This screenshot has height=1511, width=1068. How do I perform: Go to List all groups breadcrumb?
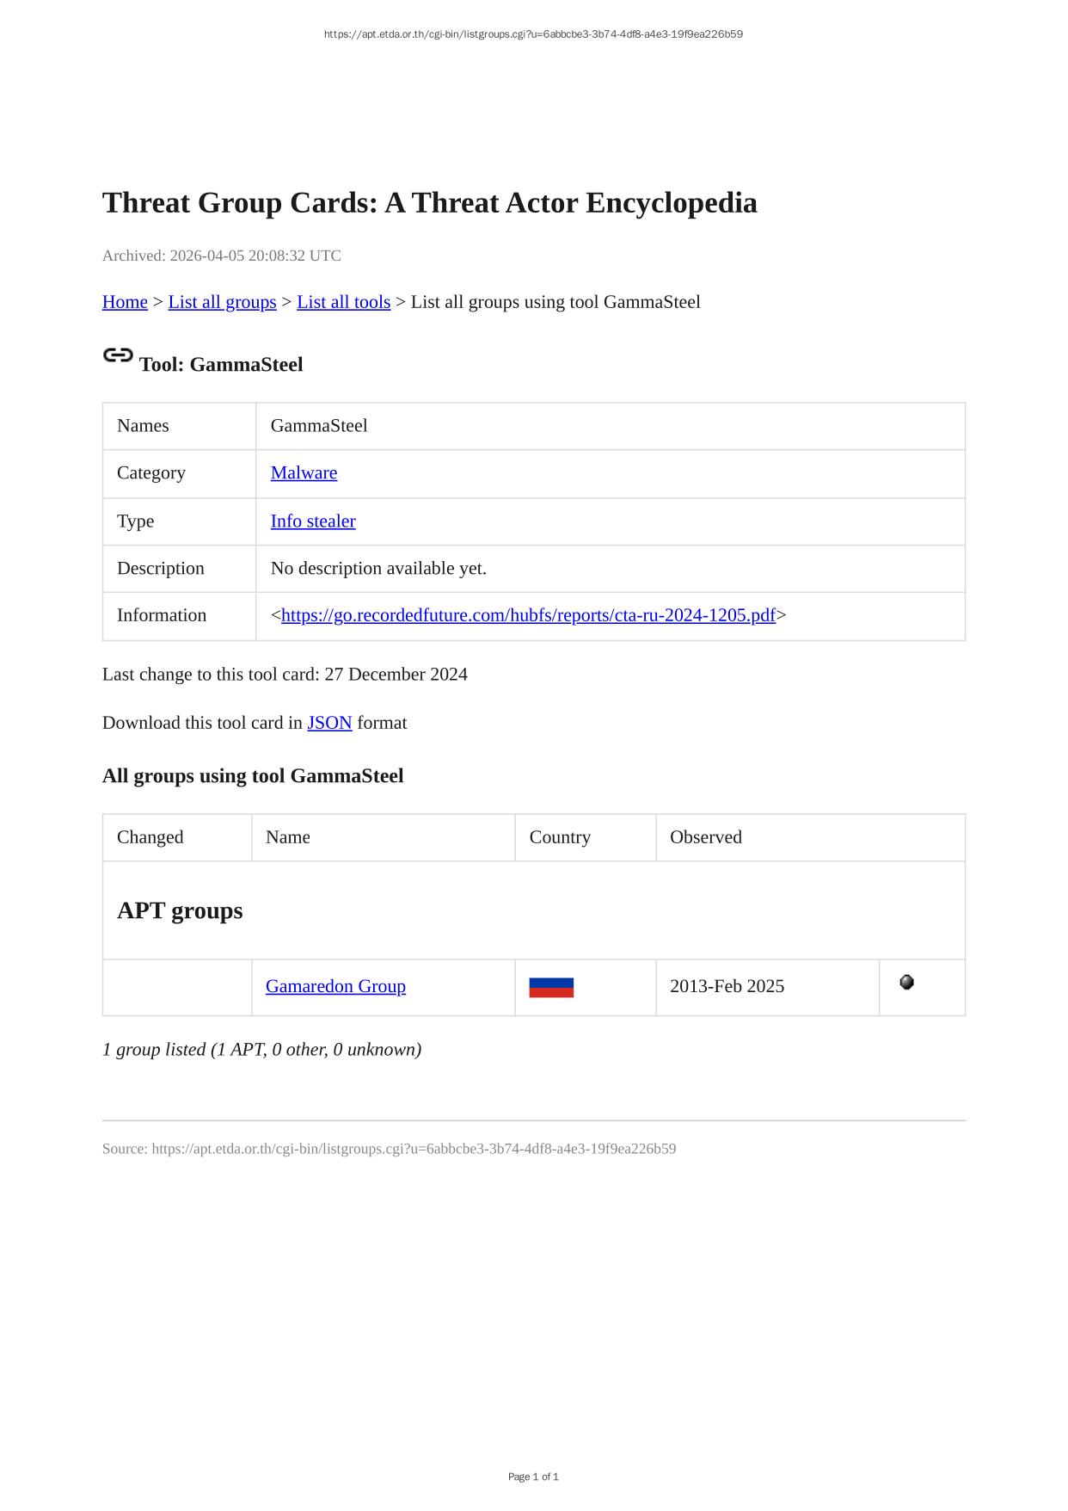pos(222,302)
